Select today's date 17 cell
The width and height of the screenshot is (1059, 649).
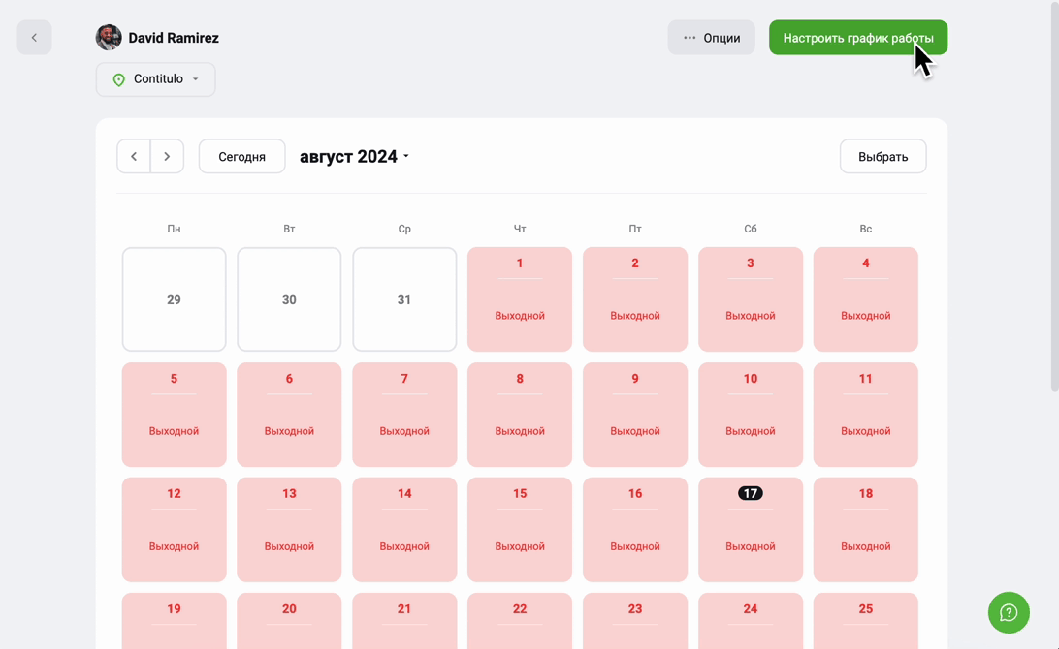point(751,530)
